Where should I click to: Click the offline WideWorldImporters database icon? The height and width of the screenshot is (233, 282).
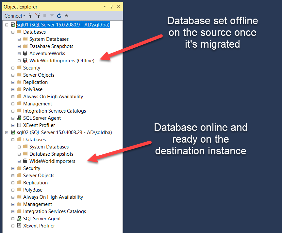click(25, 61)
